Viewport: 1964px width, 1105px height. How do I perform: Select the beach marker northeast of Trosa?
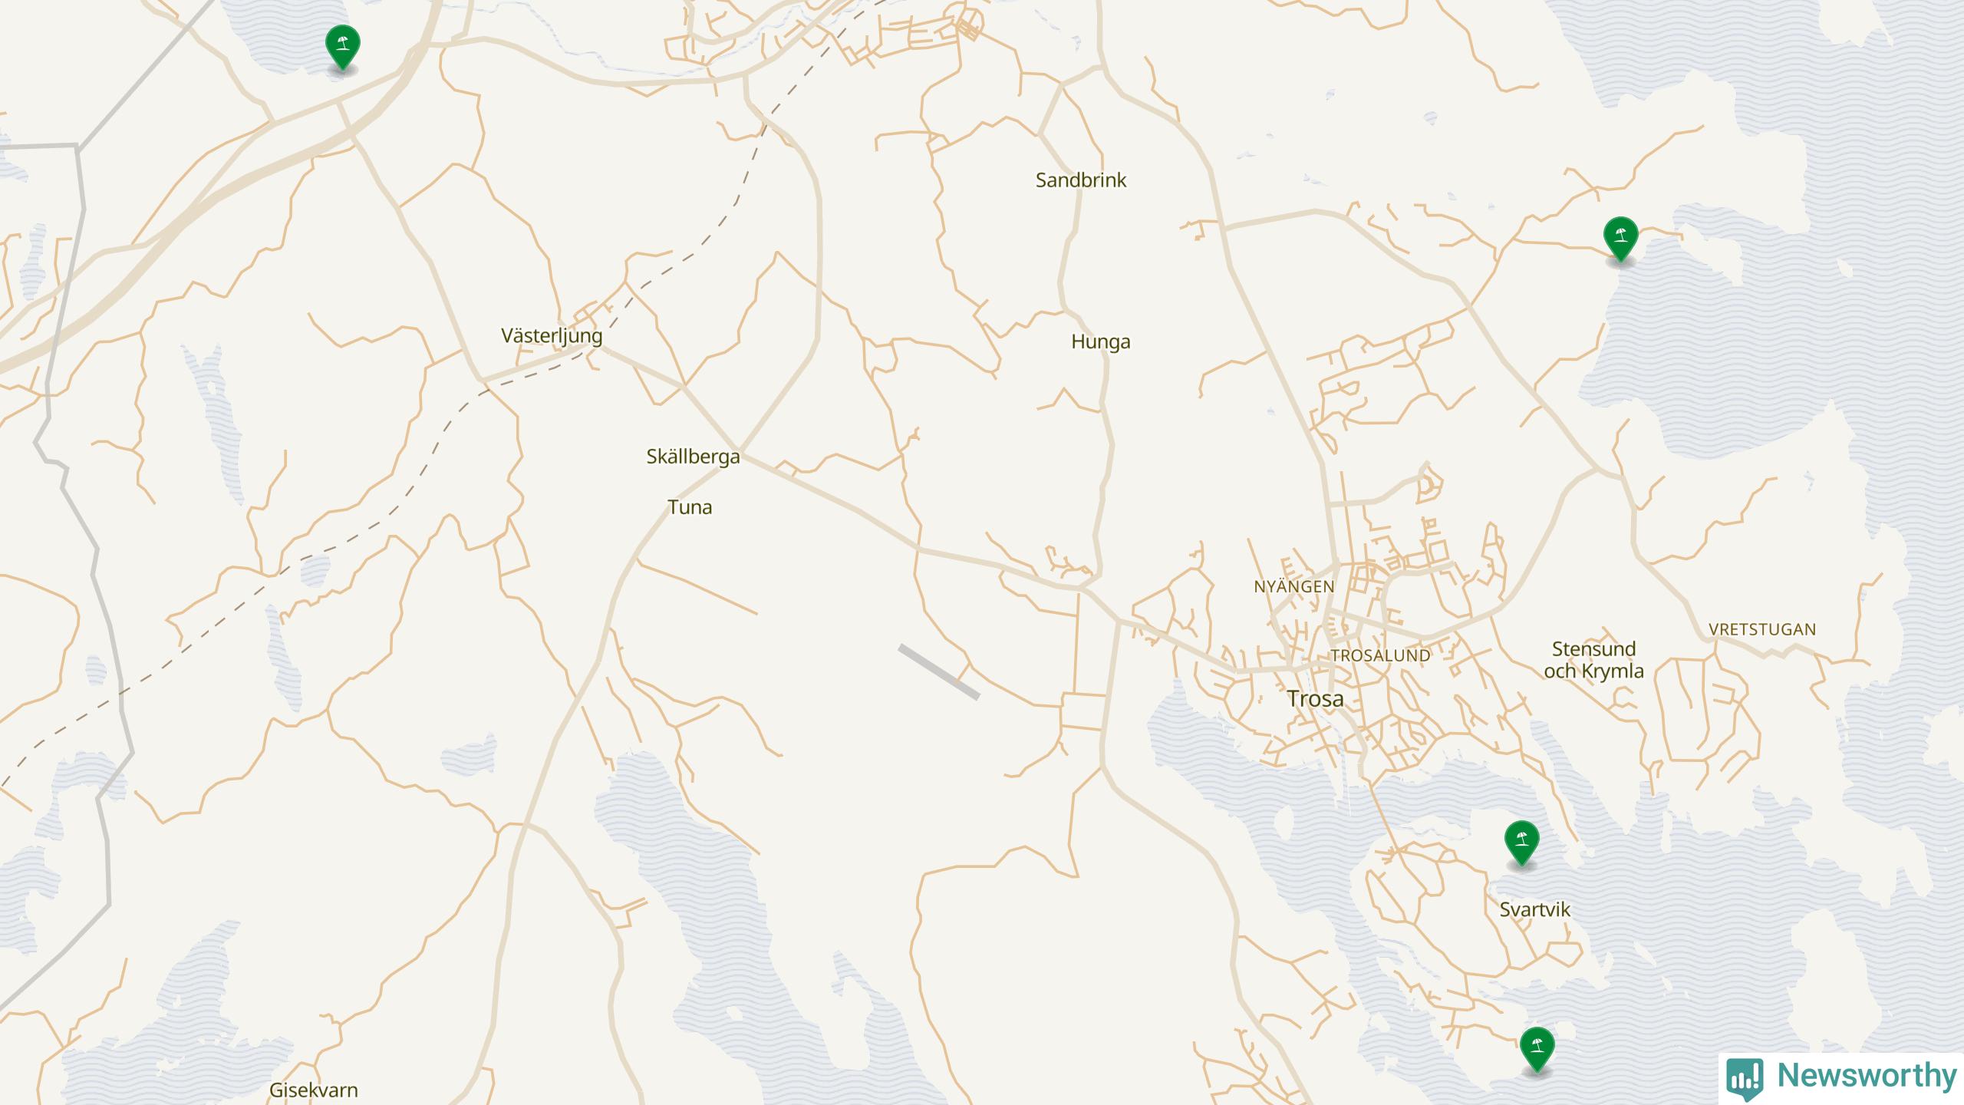tap(1621, 239)
